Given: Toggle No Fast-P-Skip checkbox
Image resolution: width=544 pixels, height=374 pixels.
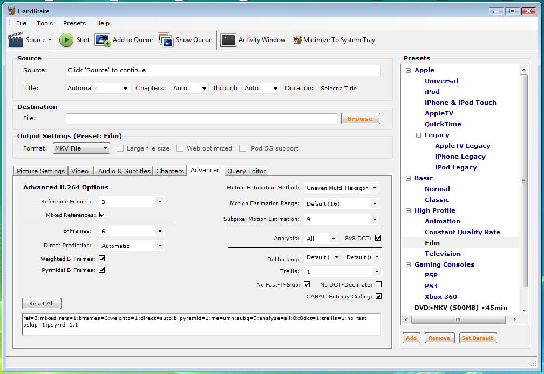Looking at the screenshot, I should 307,284.
